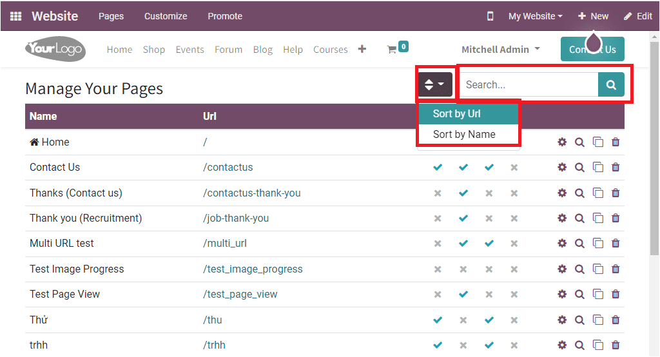660x357 pixels.
Task: Click magnifier icon in Thử row
Action: click(x=579, y=320)
